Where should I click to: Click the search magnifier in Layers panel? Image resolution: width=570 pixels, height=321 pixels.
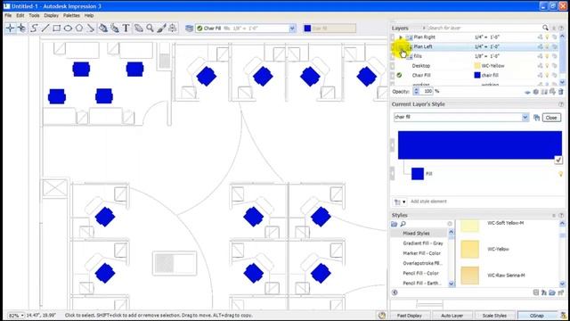click(545, 28)
